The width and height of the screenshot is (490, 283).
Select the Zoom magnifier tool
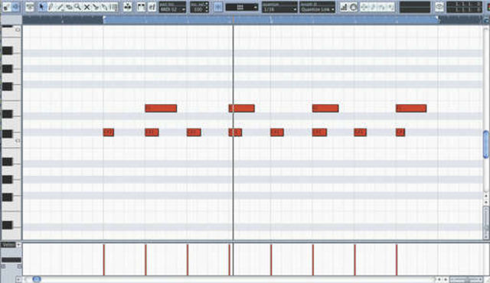(77, 7)
